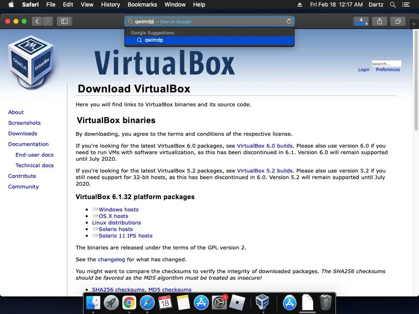The image size is (419, 314).
Task: Show the Safari sidebar
Action: click(x=64, y=21)
